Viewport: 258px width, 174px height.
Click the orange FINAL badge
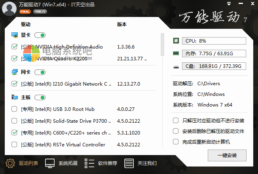(25, 12)
